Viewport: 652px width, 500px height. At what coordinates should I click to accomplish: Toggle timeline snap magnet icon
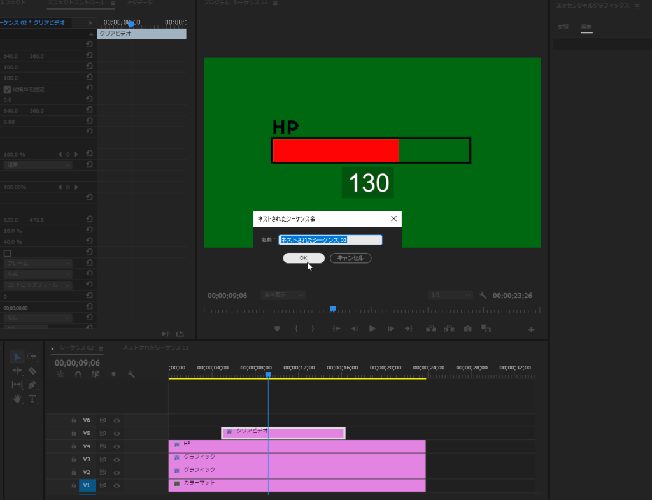tap(78, 375)
